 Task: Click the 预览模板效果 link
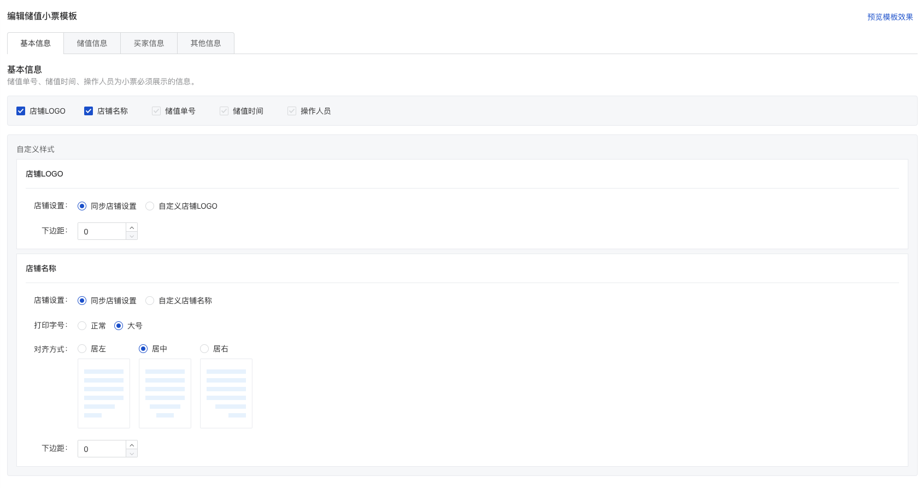click(890, 17)
